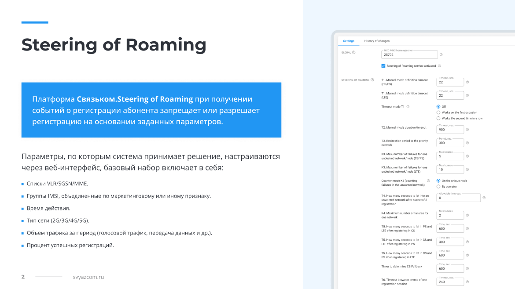The height and width of the screenshot is (289, 515).
Task: Click the "Списки VLR/SGSN/MME." bullet
Action: tap(57, 184)
